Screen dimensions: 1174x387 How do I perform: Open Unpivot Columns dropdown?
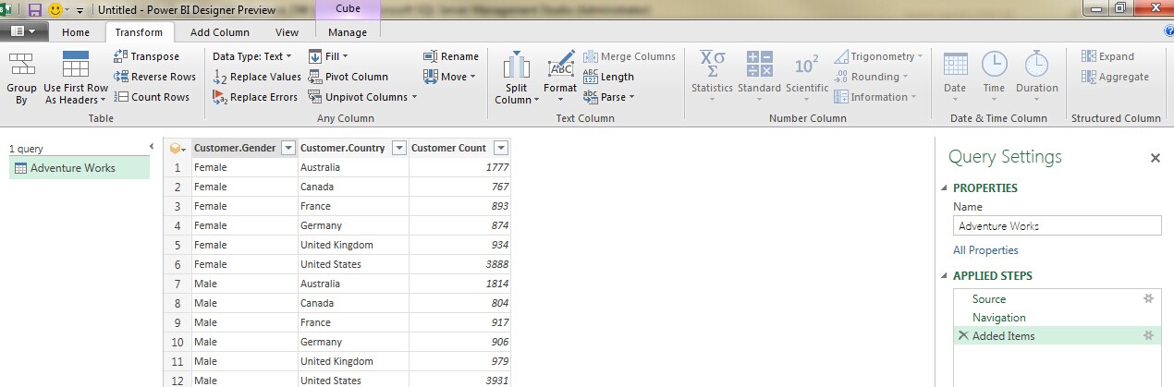coord(362,97)
